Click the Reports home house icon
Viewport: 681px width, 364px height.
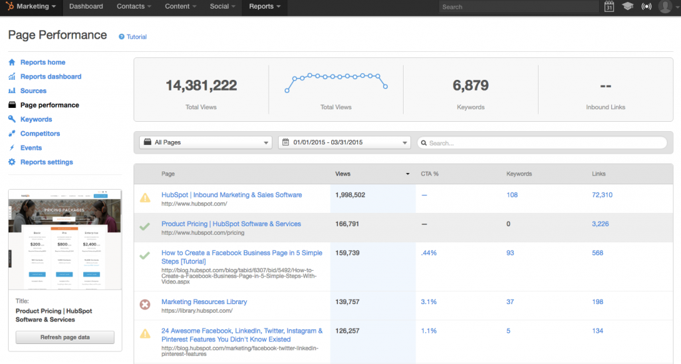[x=12, y=62]
